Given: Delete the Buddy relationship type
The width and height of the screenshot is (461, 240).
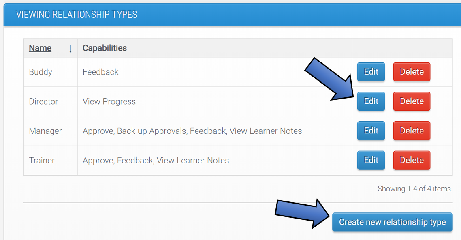Looking at the screenshot, I should pyautogui.click(x=411, y=72).
